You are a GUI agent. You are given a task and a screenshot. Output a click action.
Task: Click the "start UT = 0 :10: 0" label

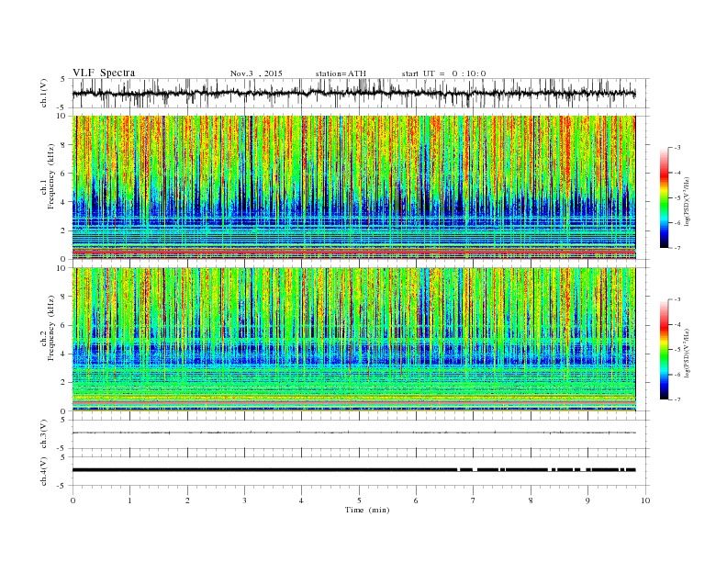tap(443, 73)
